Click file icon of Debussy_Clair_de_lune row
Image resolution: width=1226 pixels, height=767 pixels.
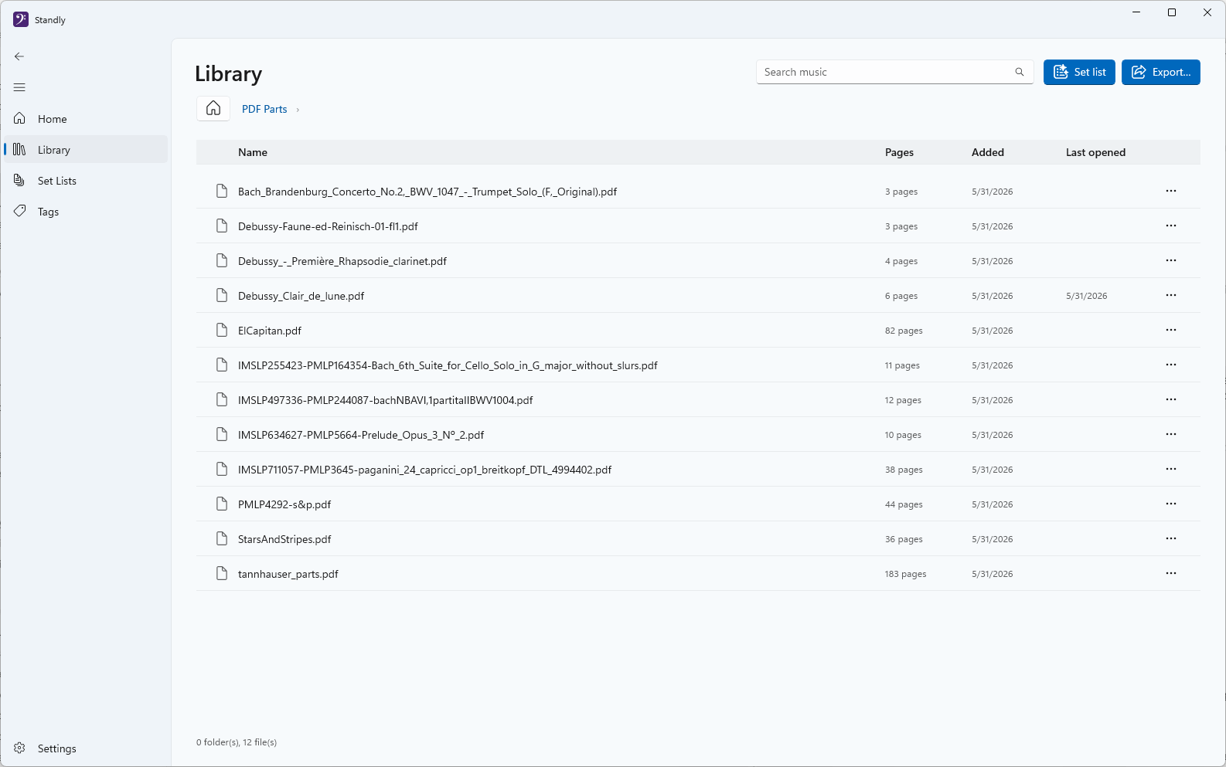pos(222,295)
